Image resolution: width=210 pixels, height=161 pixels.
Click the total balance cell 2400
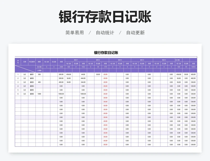[61, 67]
